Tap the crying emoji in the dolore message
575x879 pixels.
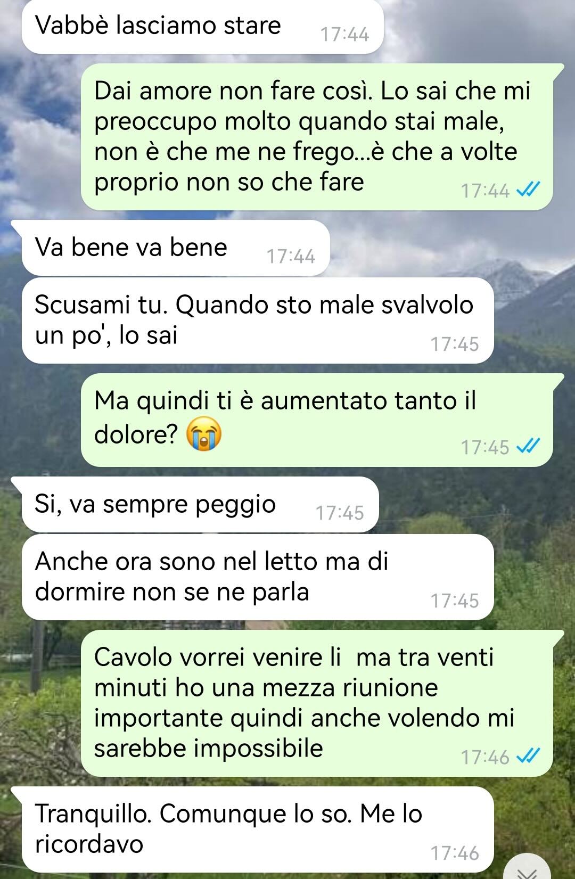coord(204,434)
